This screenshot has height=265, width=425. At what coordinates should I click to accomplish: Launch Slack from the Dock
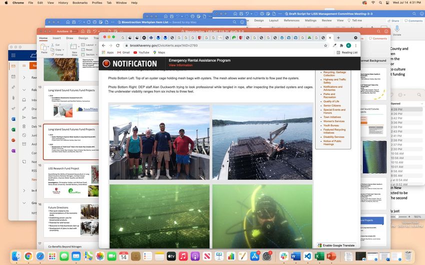284,256
